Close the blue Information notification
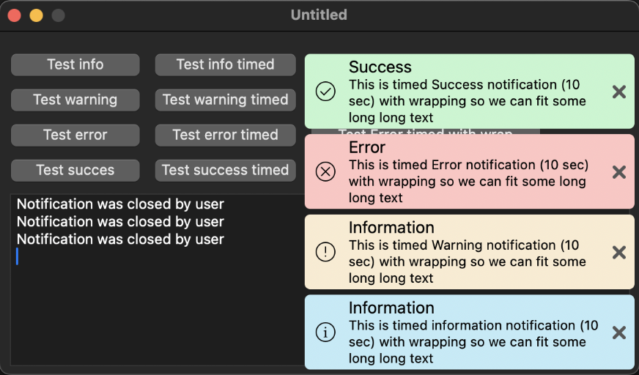 (x=619, y=333)
